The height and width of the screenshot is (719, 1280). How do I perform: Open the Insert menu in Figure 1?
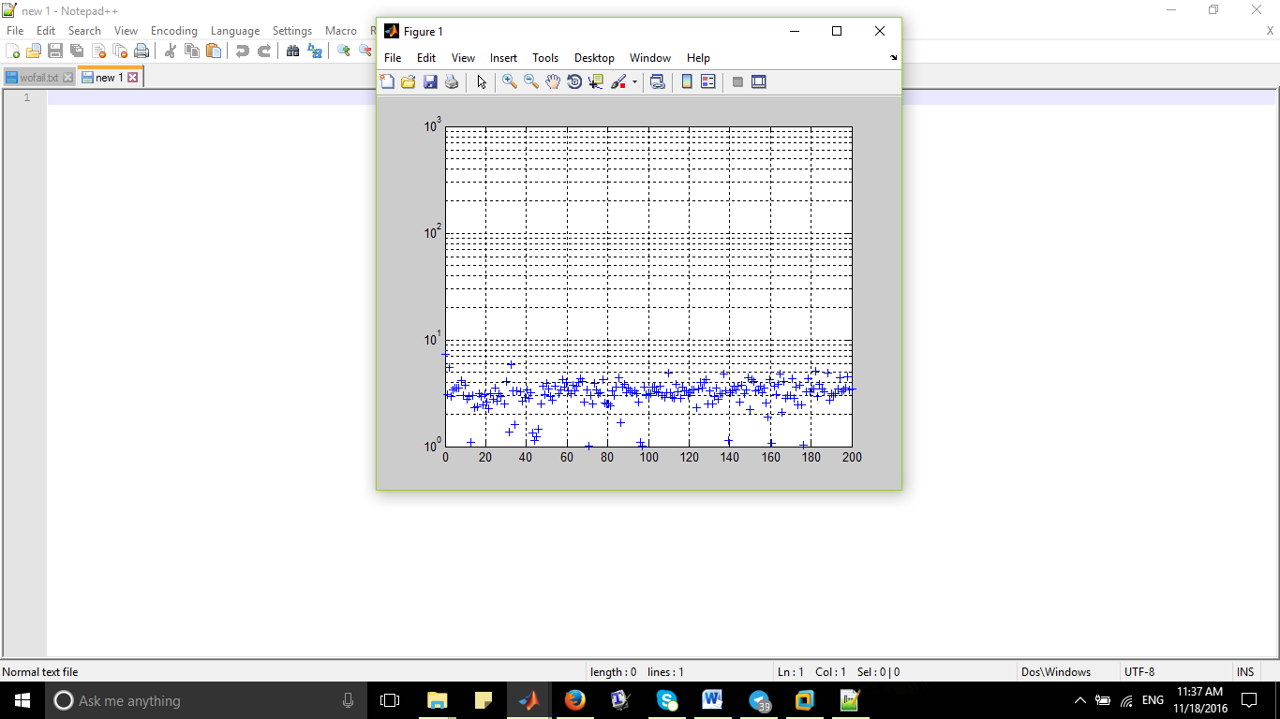point(503,58)
